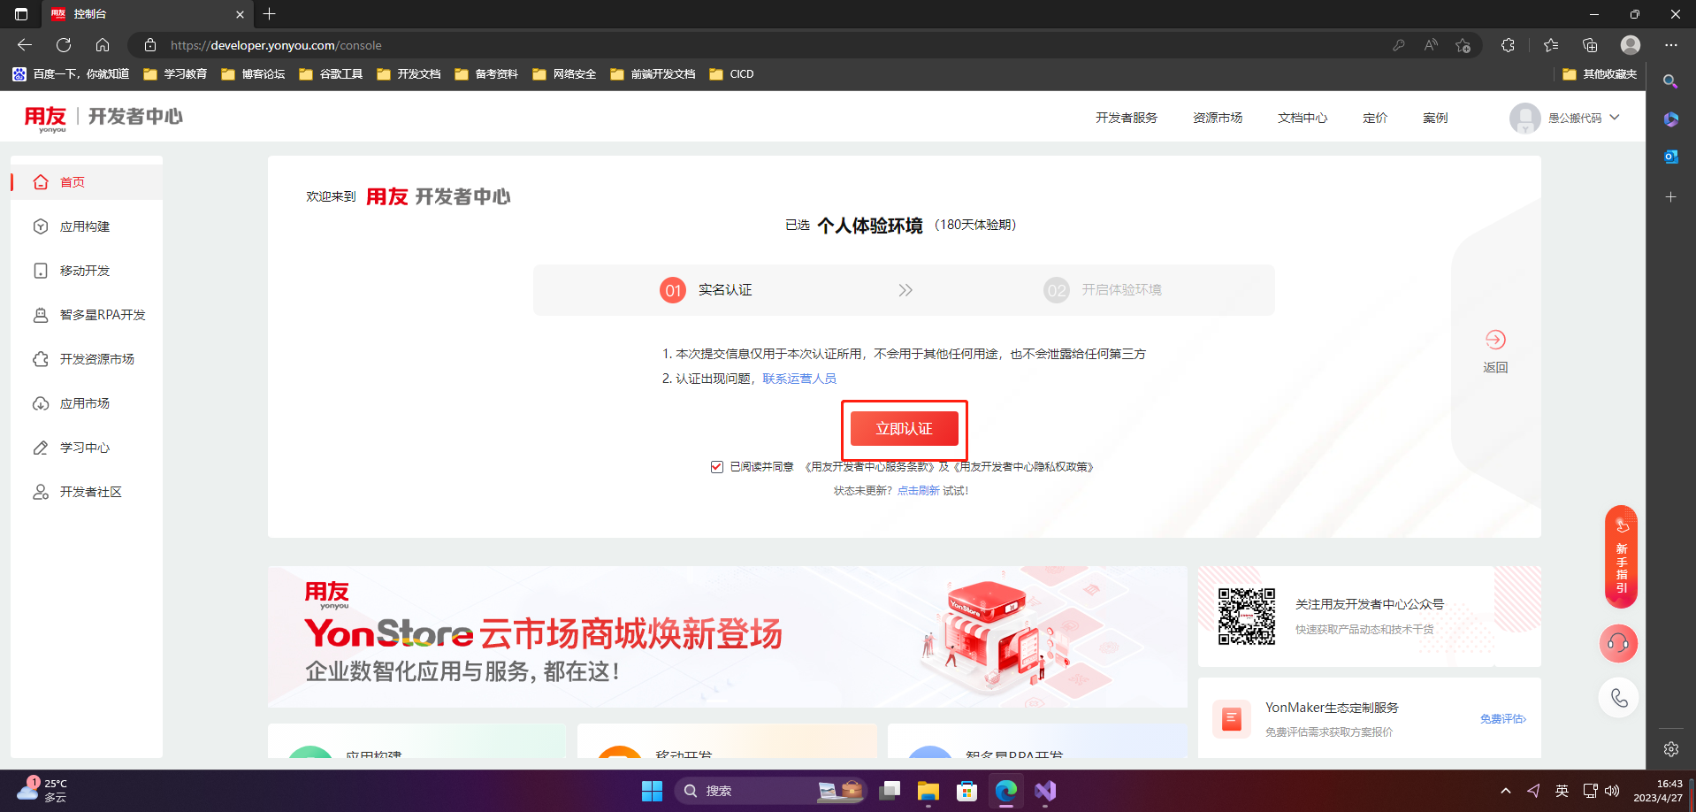Click the Windows Start button
This screenshot has width=1696, height=812.
[652, 791]
